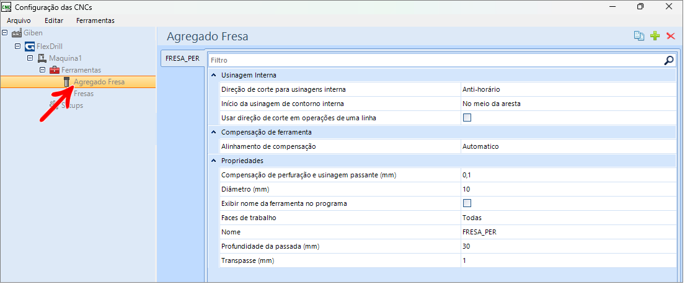Click 'Transpasse (mm)' label
The image size is (685, 284).
click(x=249, y=260)
